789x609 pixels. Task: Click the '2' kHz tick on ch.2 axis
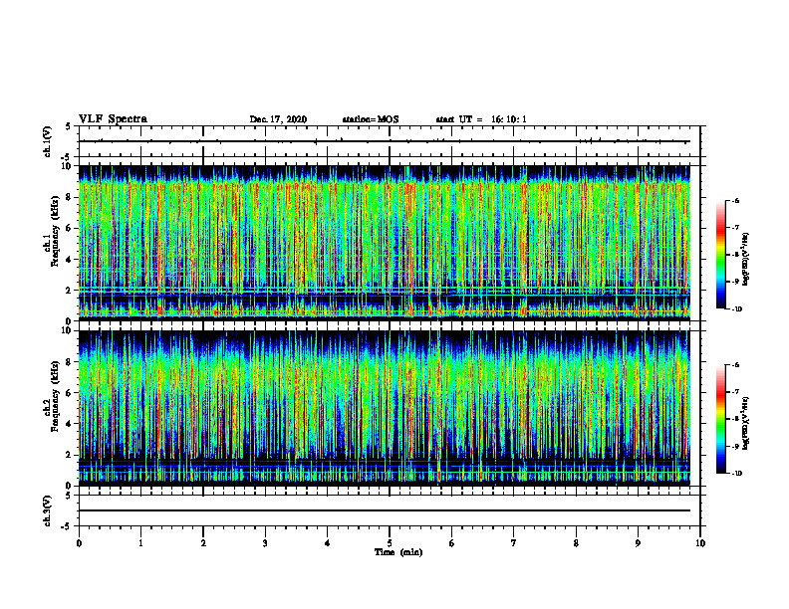69,455
